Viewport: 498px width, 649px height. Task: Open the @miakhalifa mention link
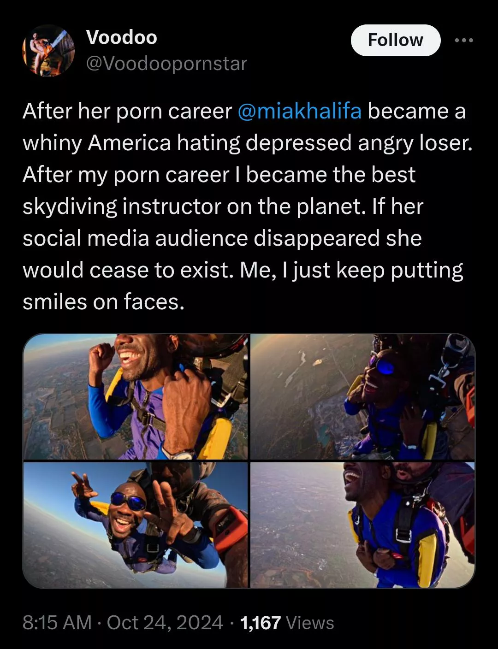point(300,111)
